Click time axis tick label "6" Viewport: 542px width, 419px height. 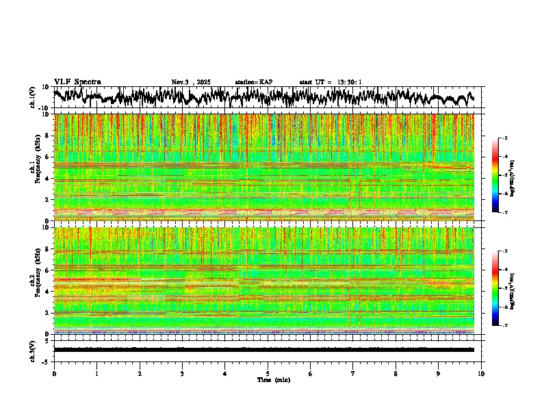pyautogui.click(x=310, y=374)
